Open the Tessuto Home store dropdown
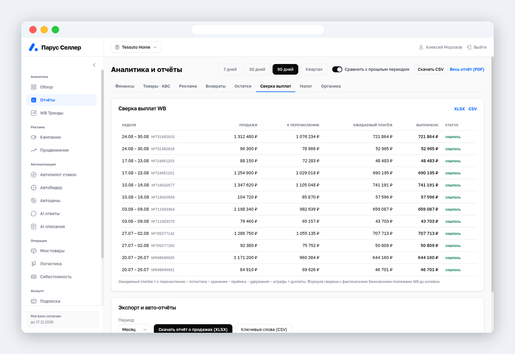Viewport: 515px width, 354px height. click(x=136, y=47)
